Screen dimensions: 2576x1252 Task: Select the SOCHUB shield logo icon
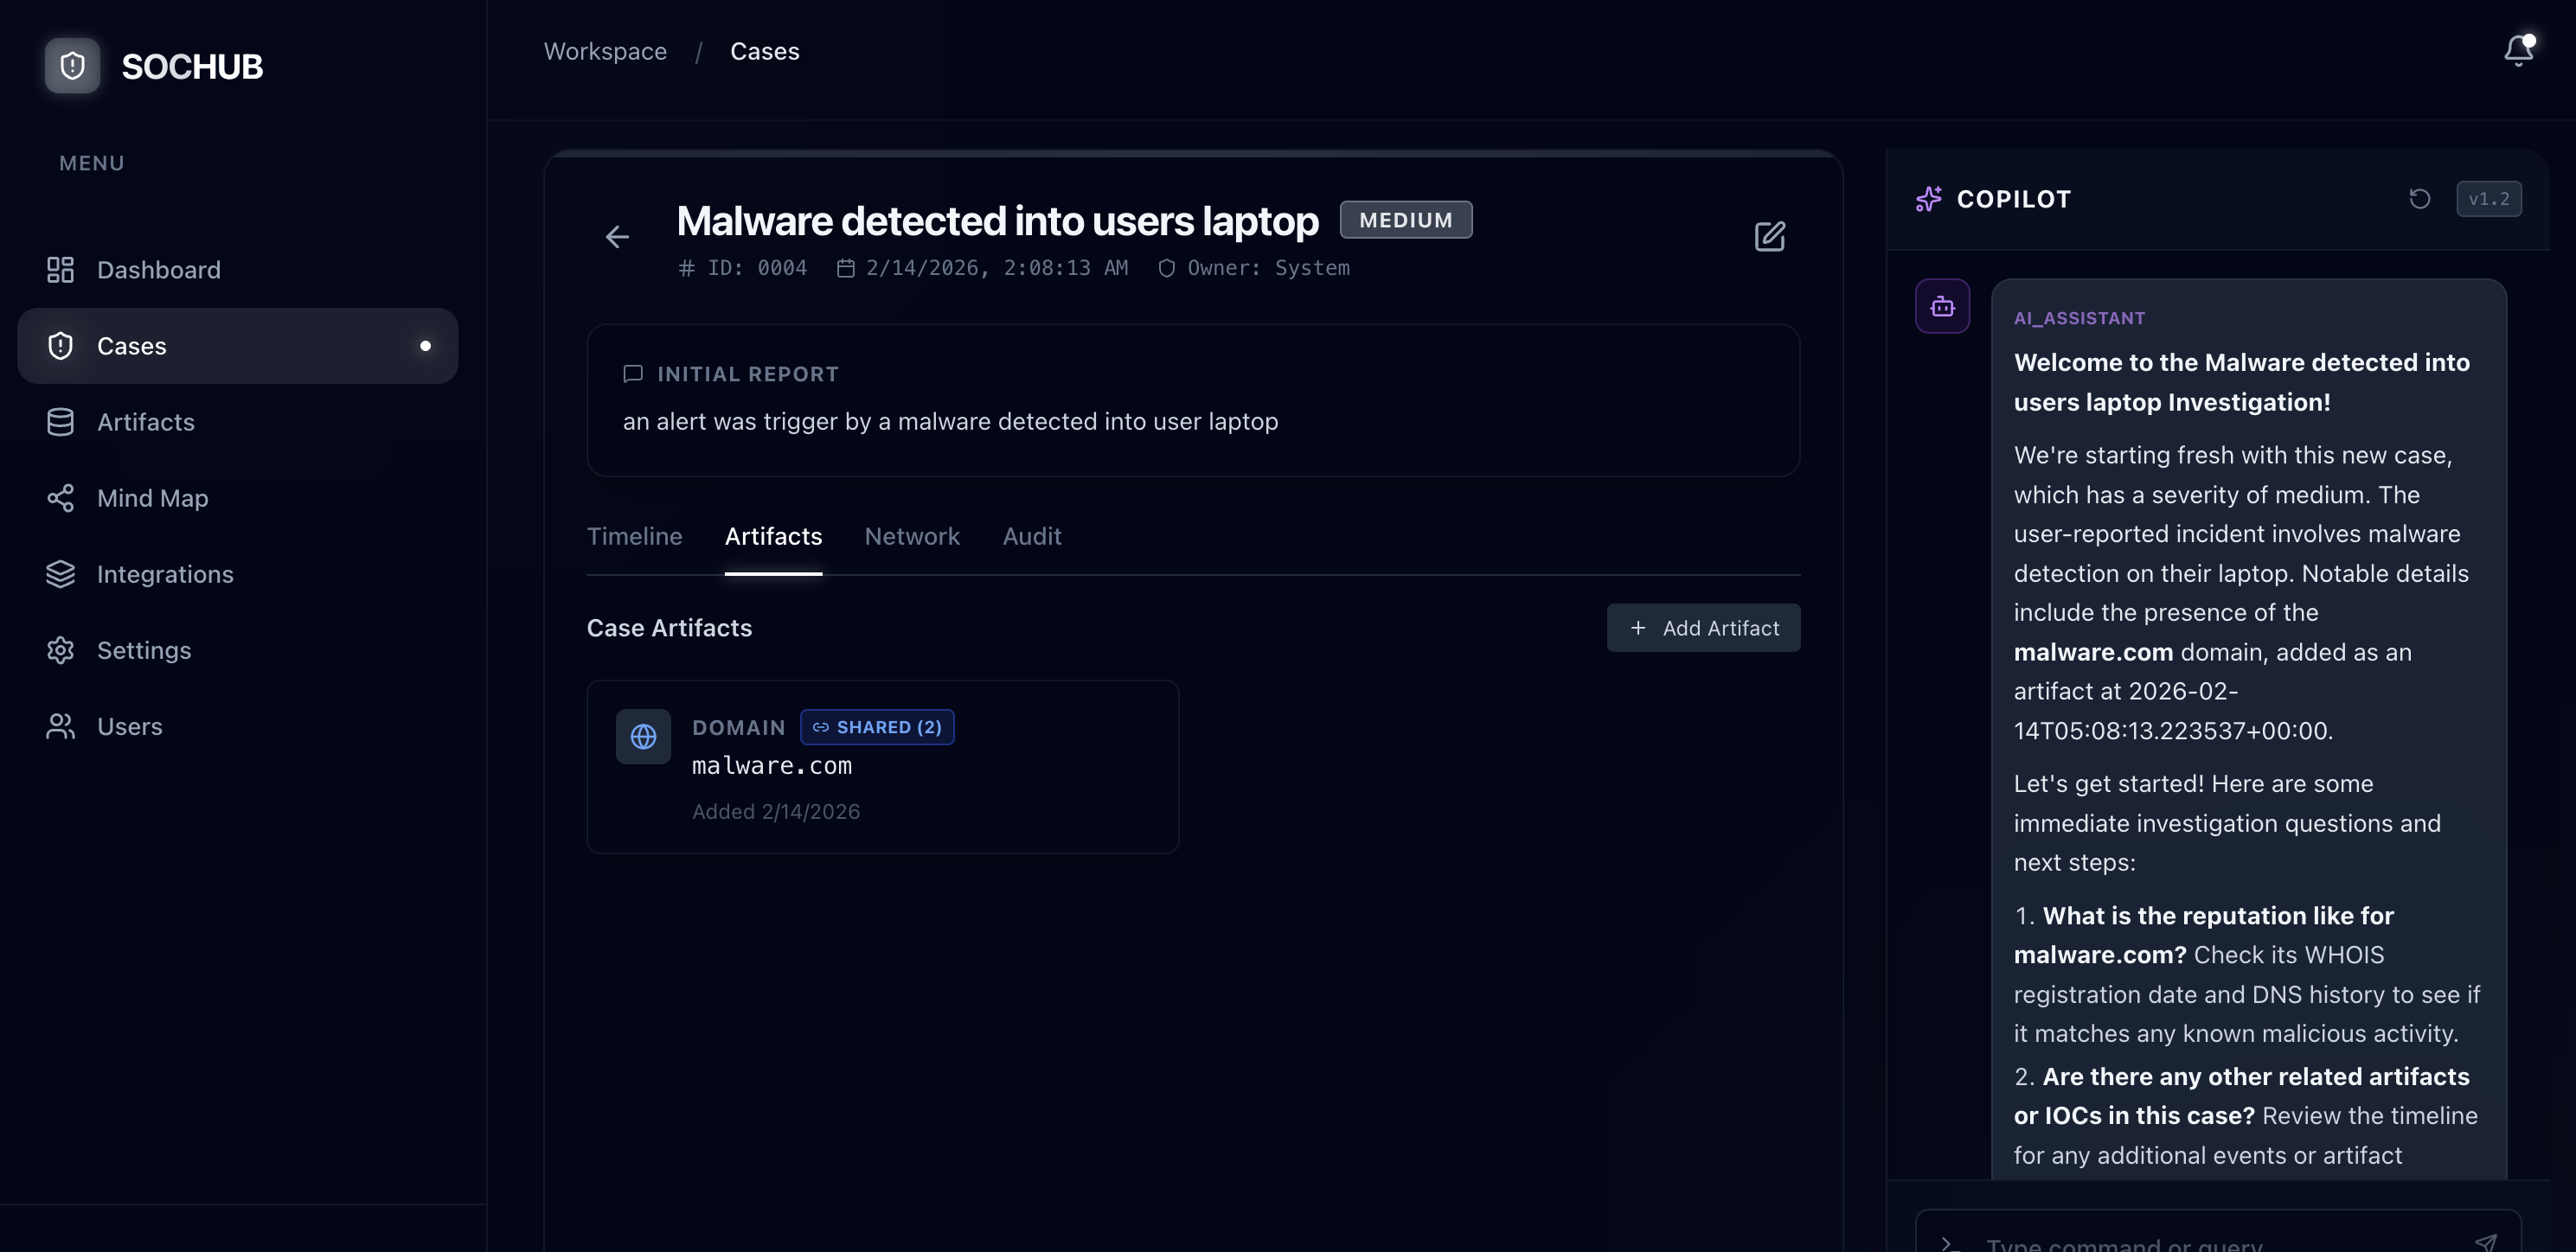point(71,65)
